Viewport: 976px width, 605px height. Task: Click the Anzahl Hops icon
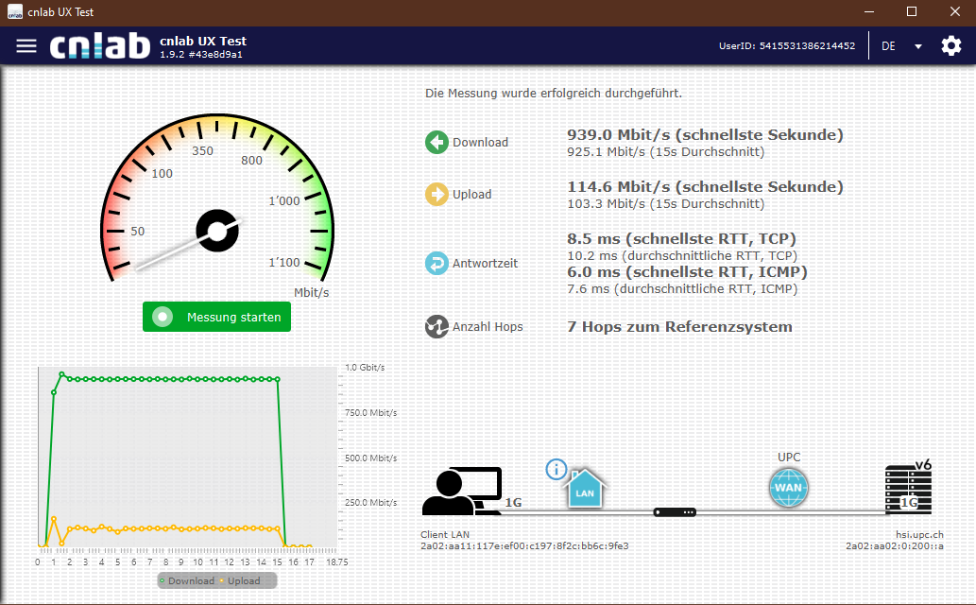pyautogui.click(x=437, y=327)
